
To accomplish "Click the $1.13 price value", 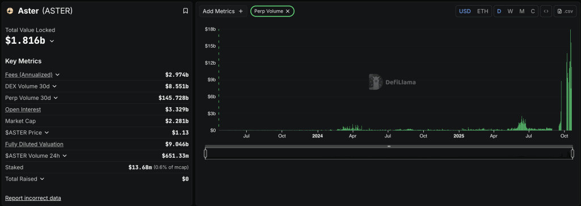I will pos(180,133).
